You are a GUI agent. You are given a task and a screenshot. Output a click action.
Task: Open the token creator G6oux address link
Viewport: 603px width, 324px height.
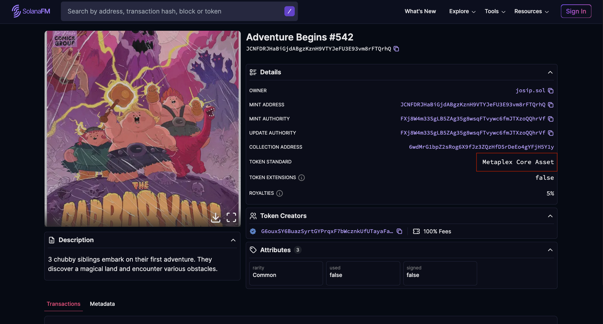click(327, 231)
